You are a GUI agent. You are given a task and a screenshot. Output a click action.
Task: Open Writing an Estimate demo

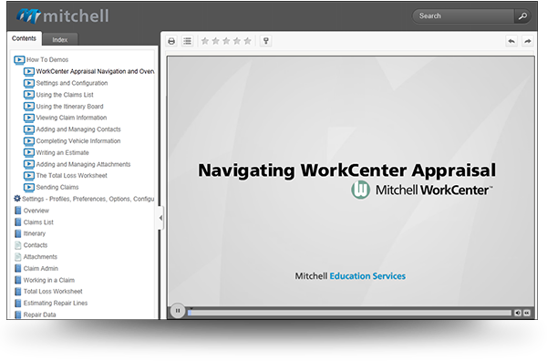click(62, 153)
